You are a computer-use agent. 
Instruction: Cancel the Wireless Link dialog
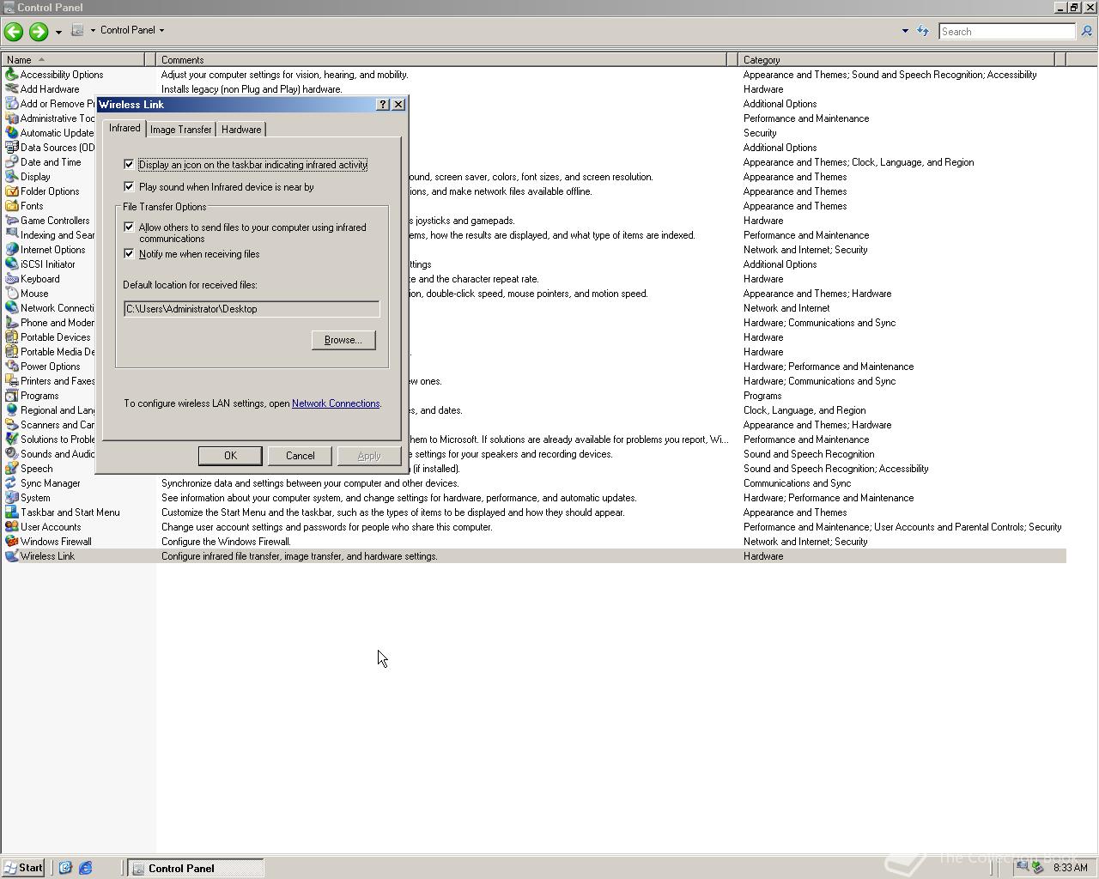coord(300,456)
